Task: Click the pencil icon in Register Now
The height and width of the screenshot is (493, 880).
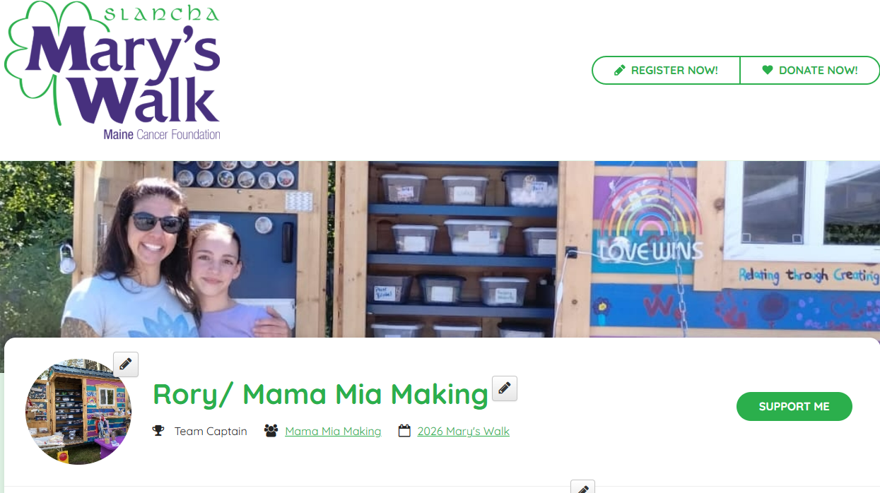Action: coord(620,70)
